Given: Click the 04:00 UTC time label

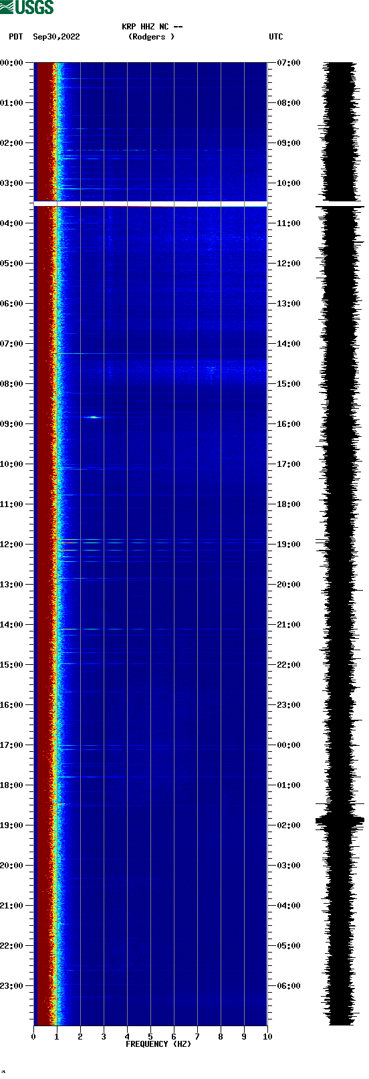Looking at the screenshot, I should click(289, 906).
